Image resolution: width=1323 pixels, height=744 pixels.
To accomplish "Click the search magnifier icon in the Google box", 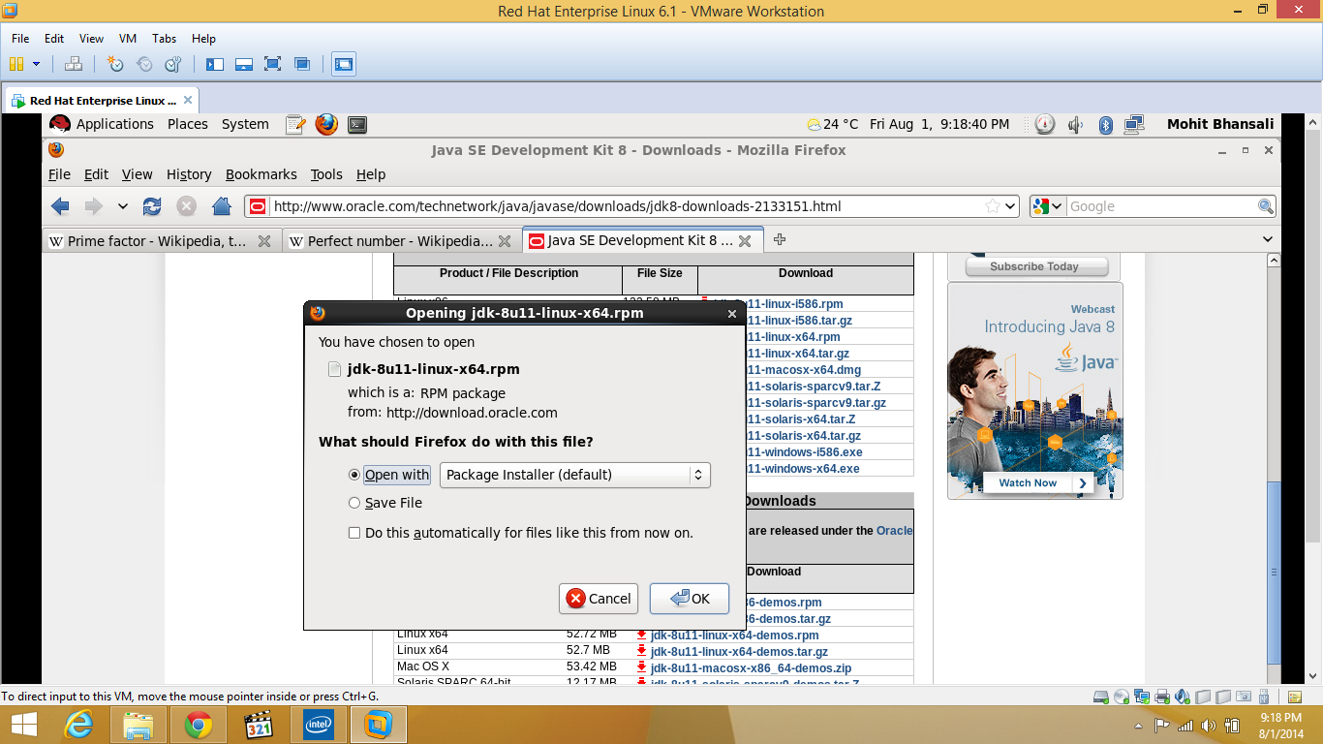I will click(1266, 205).
